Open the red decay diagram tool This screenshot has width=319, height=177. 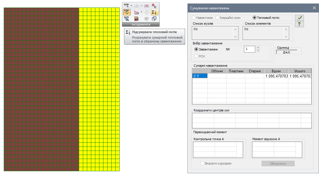click(x=137, y=12)
